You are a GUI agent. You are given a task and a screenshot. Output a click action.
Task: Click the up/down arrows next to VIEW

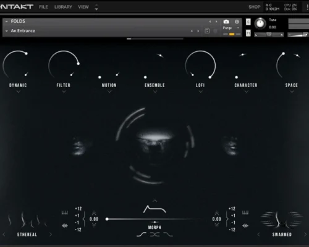click(x=96, y=7)
